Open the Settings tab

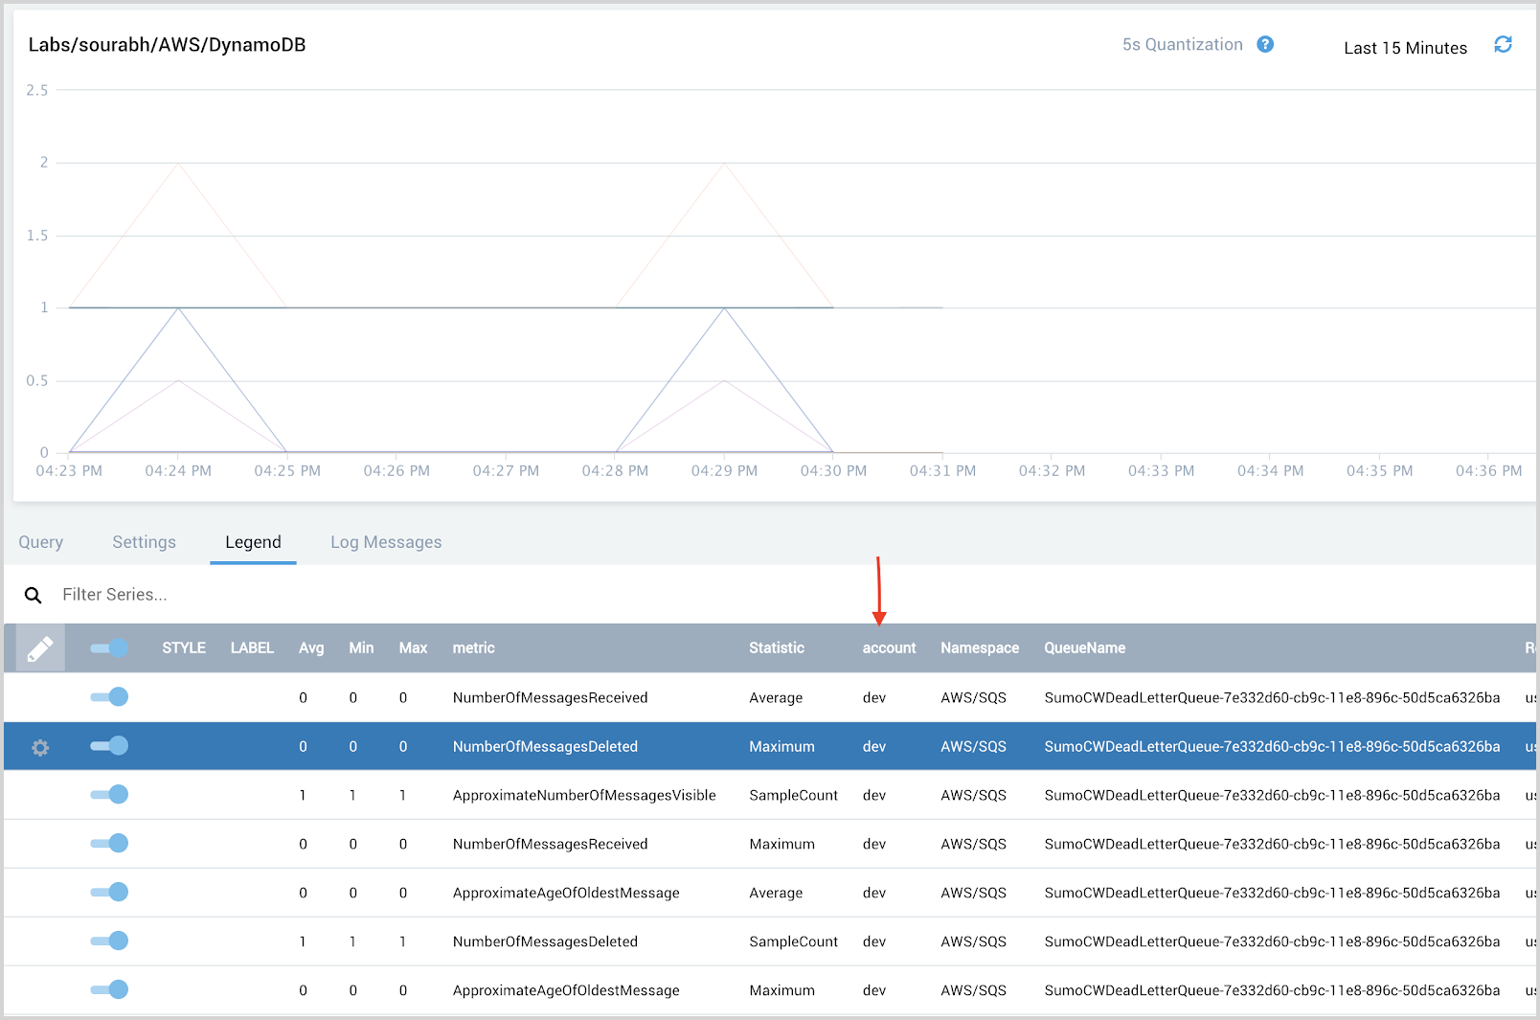(x=144, y=542)
